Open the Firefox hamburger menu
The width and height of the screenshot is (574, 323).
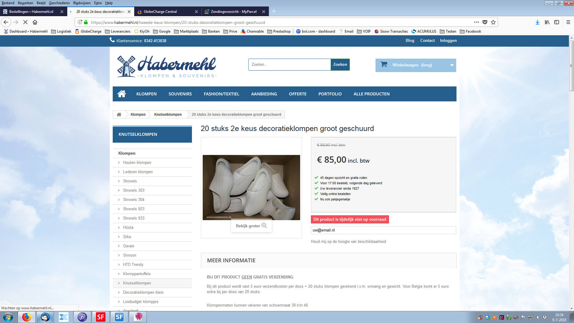pos(568,22)
